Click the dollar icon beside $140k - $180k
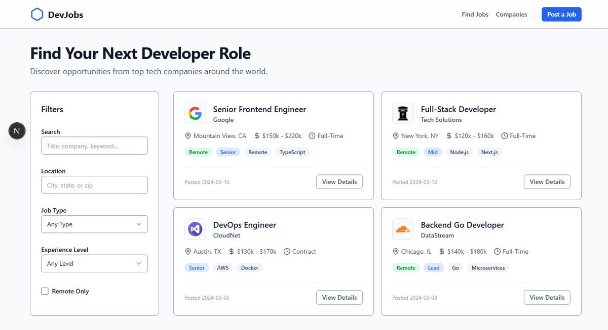 [442, 252]
